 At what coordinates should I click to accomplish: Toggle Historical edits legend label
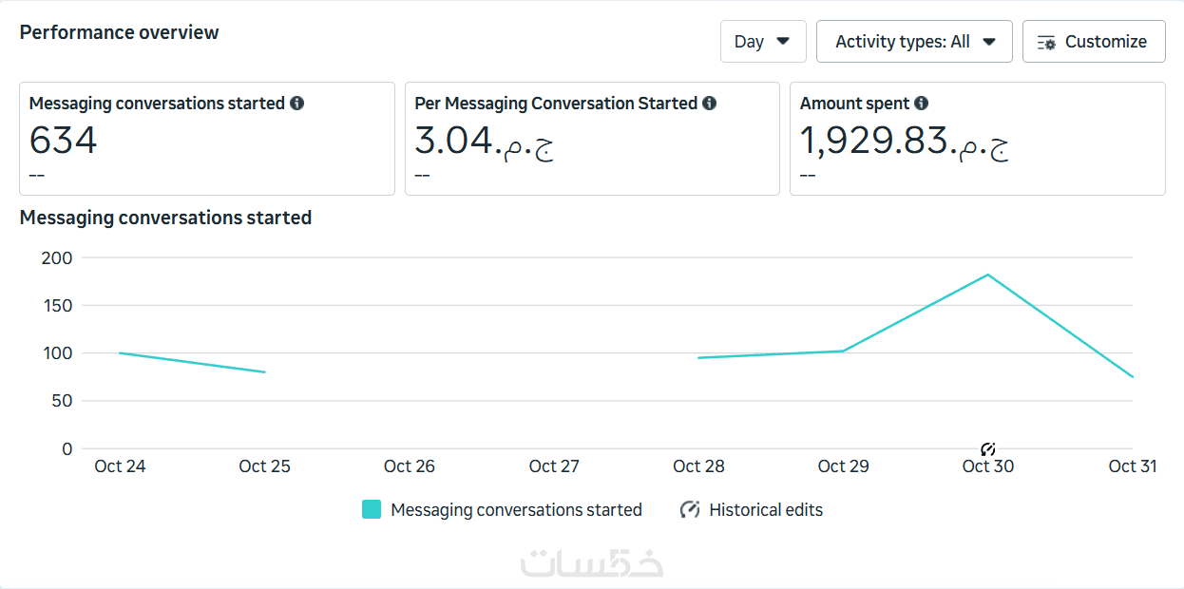pos(766,510)
